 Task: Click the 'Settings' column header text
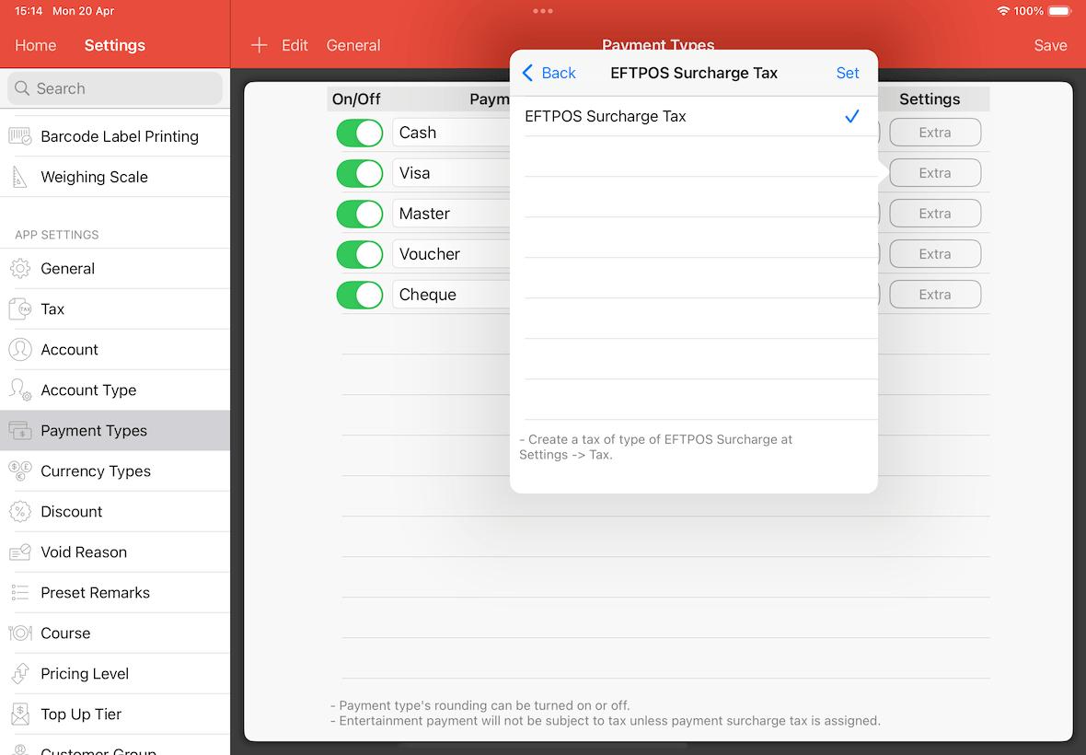tap(930, 99)
